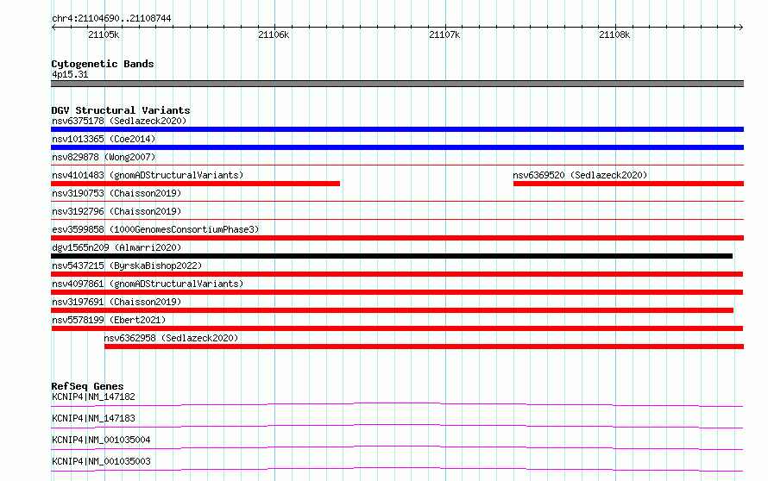This screenshot has width=768, height=481.
Task: Click the KCNIP4|NM_147182 gene label
Action: [x=93, y=397]
